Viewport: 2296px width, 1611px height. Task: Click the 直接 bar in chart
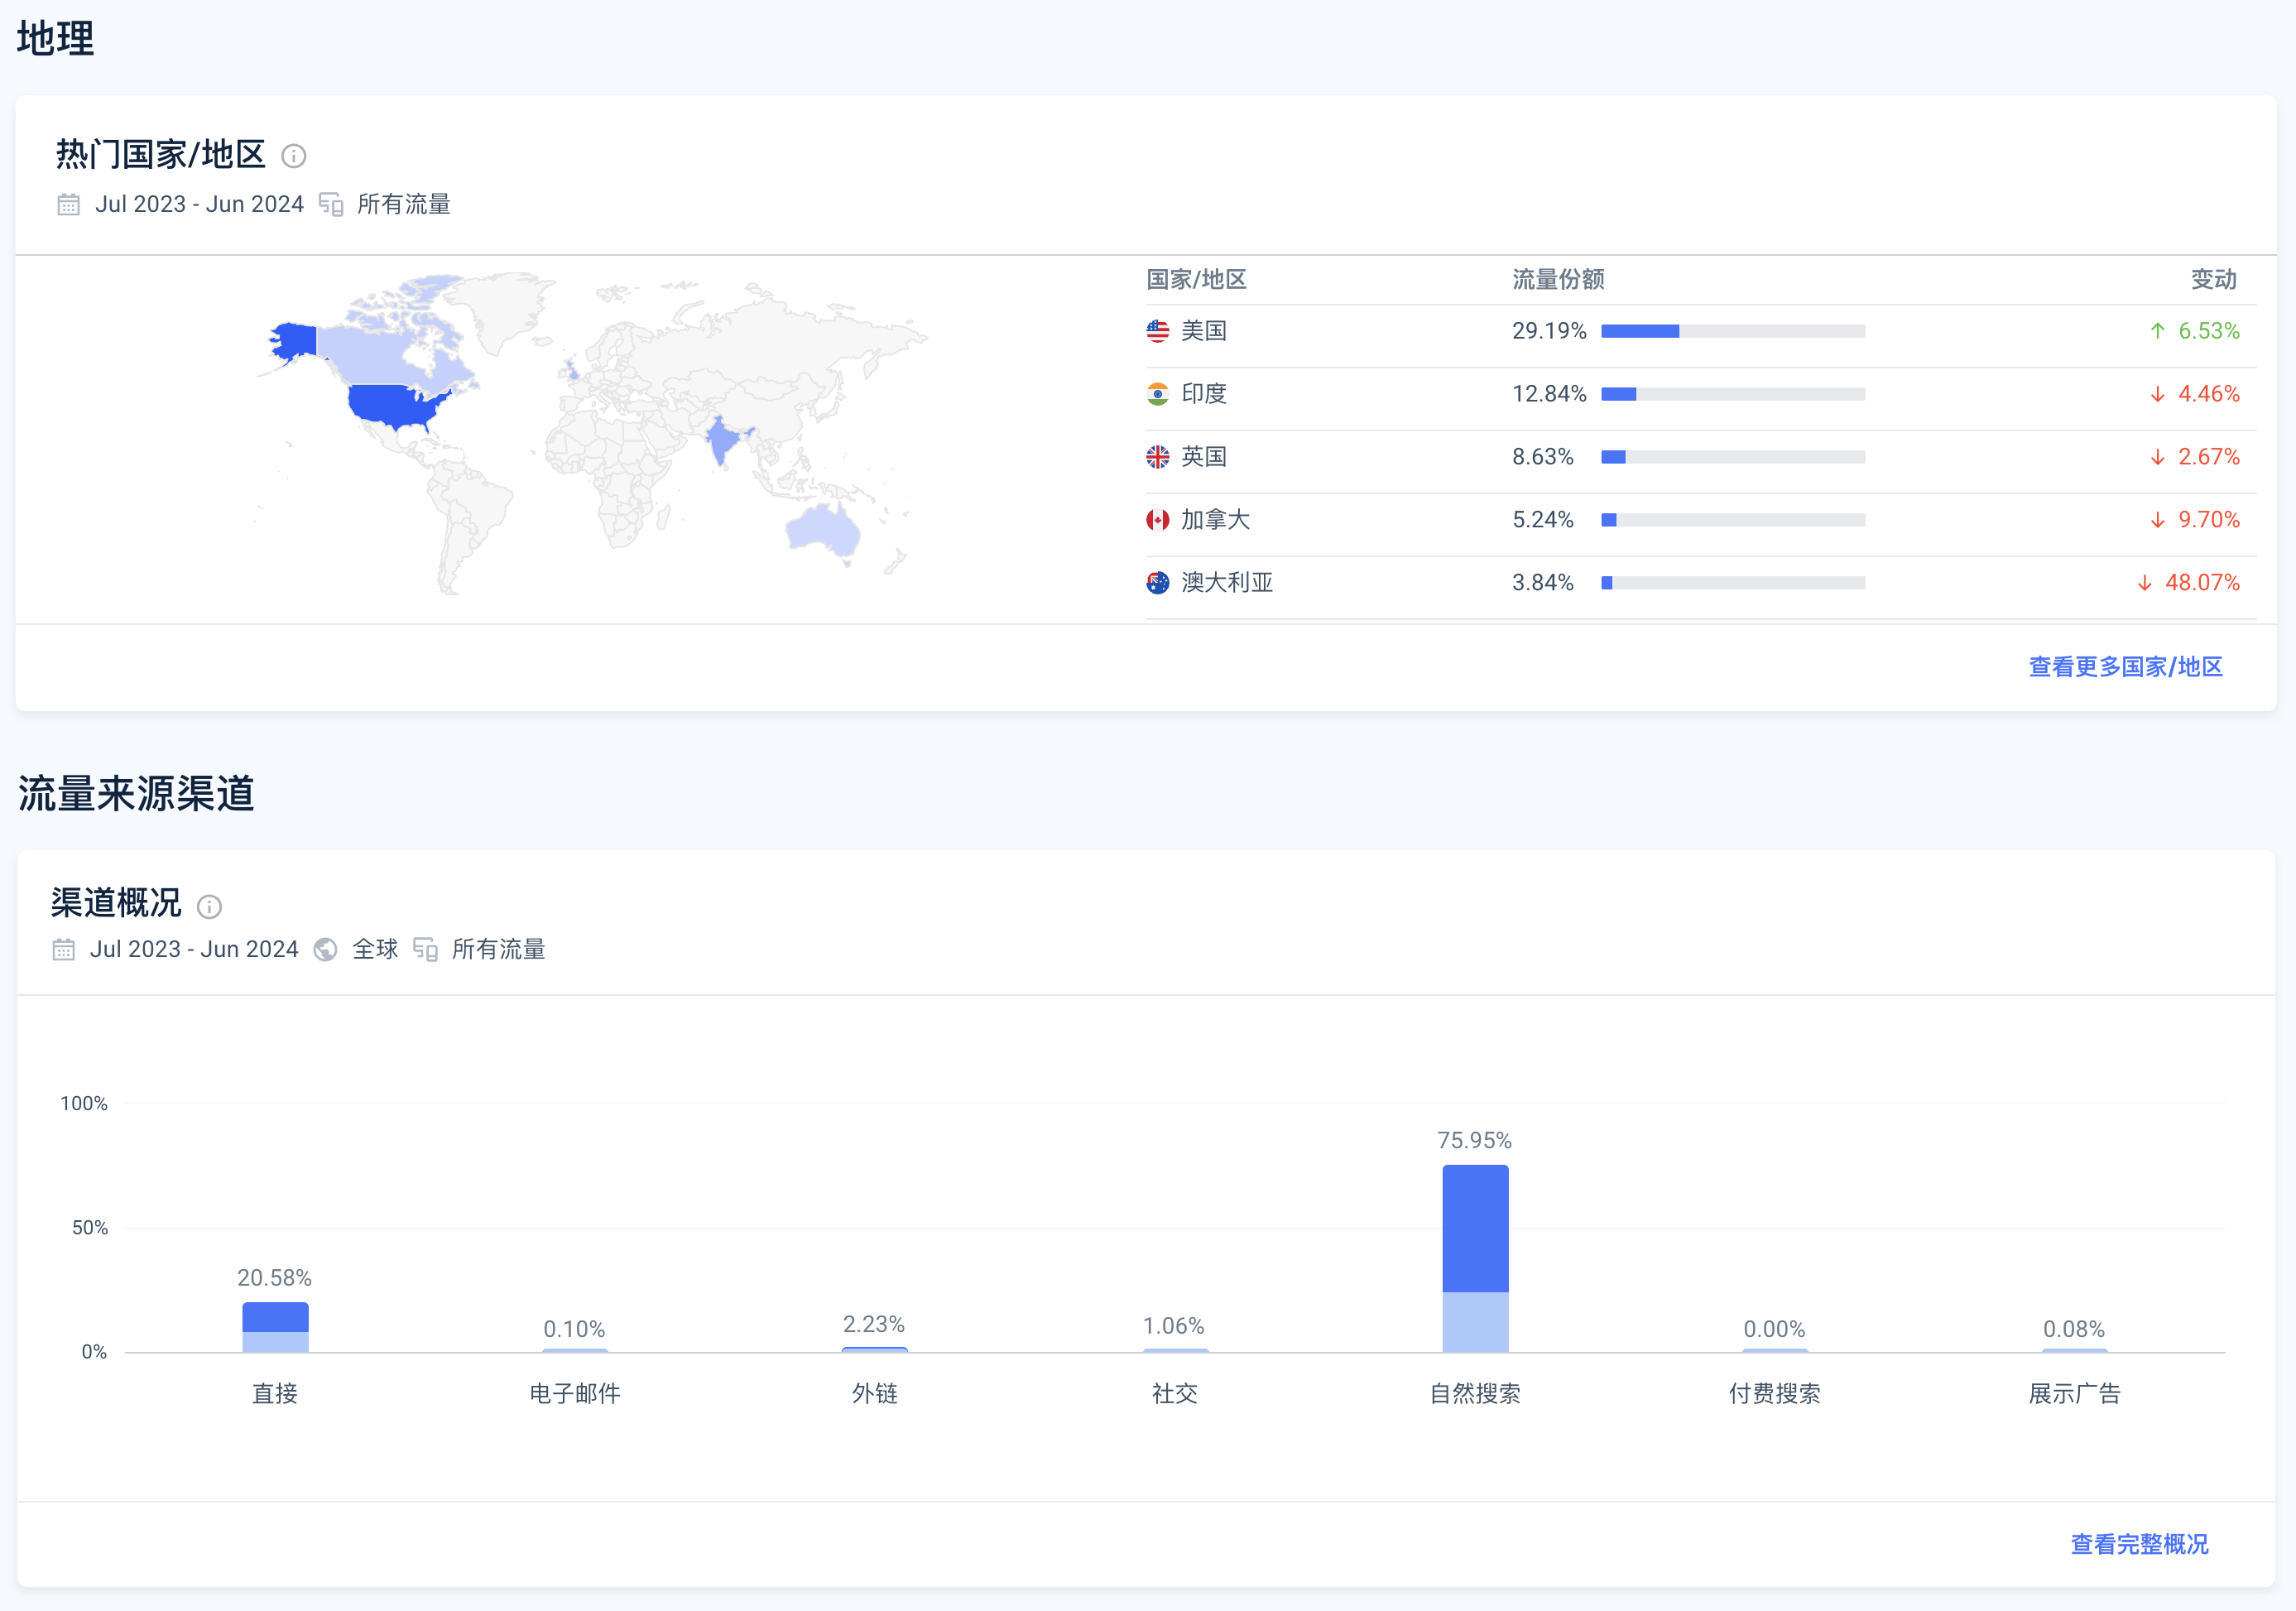[x=275, y=1327]
